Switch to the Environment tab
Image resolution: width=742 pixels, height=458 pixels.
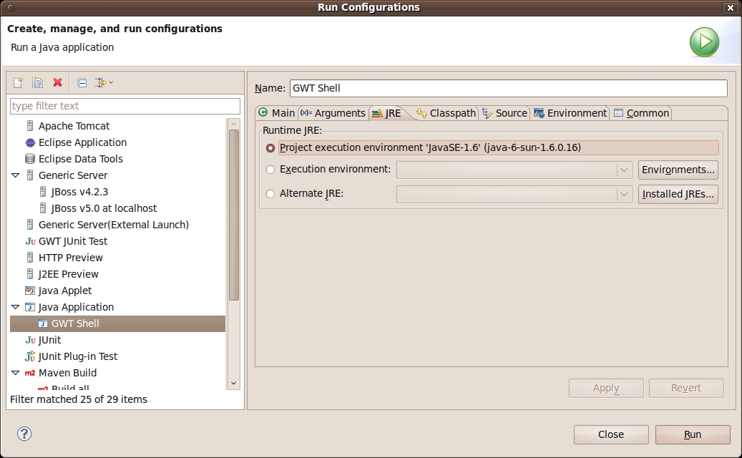(x=570, y=113)
